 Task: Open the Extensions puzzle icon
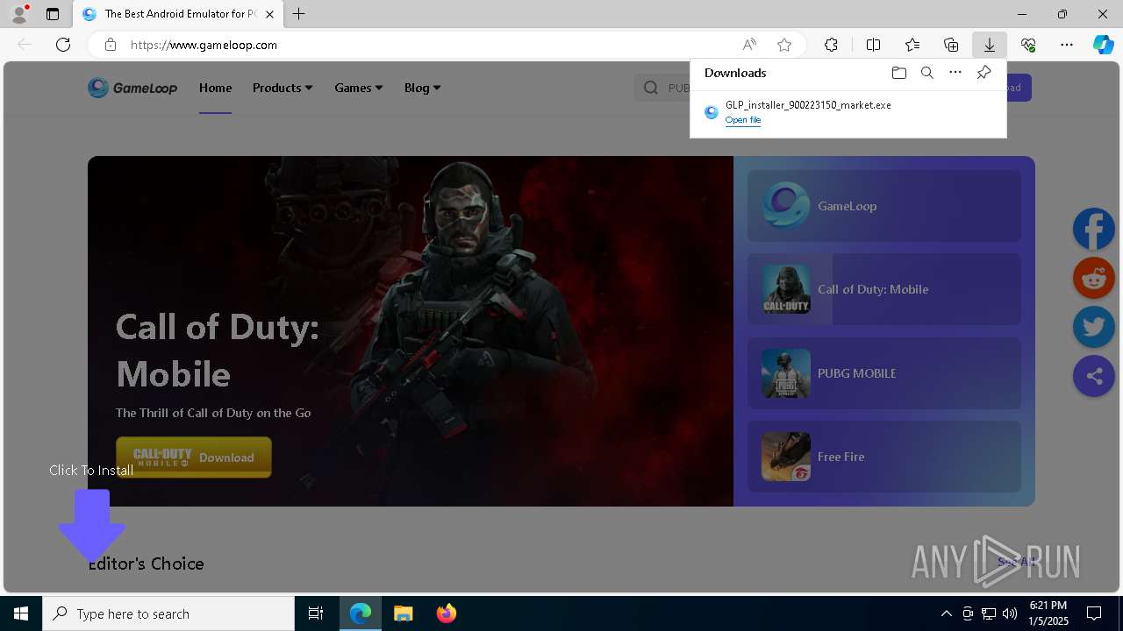(831, 45)
